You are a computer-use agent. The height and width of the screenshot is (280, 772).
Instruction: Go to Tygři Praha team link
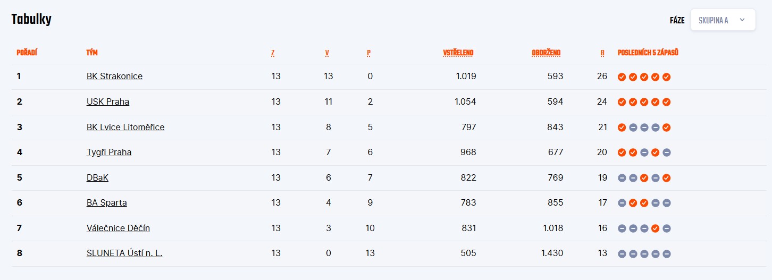(x=109, y=152)
